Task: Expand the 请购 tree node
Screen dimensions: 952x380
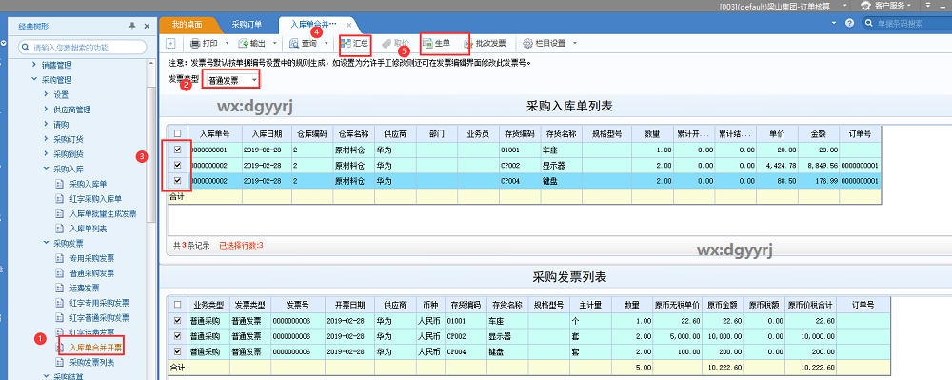Action: click(46, 125)
